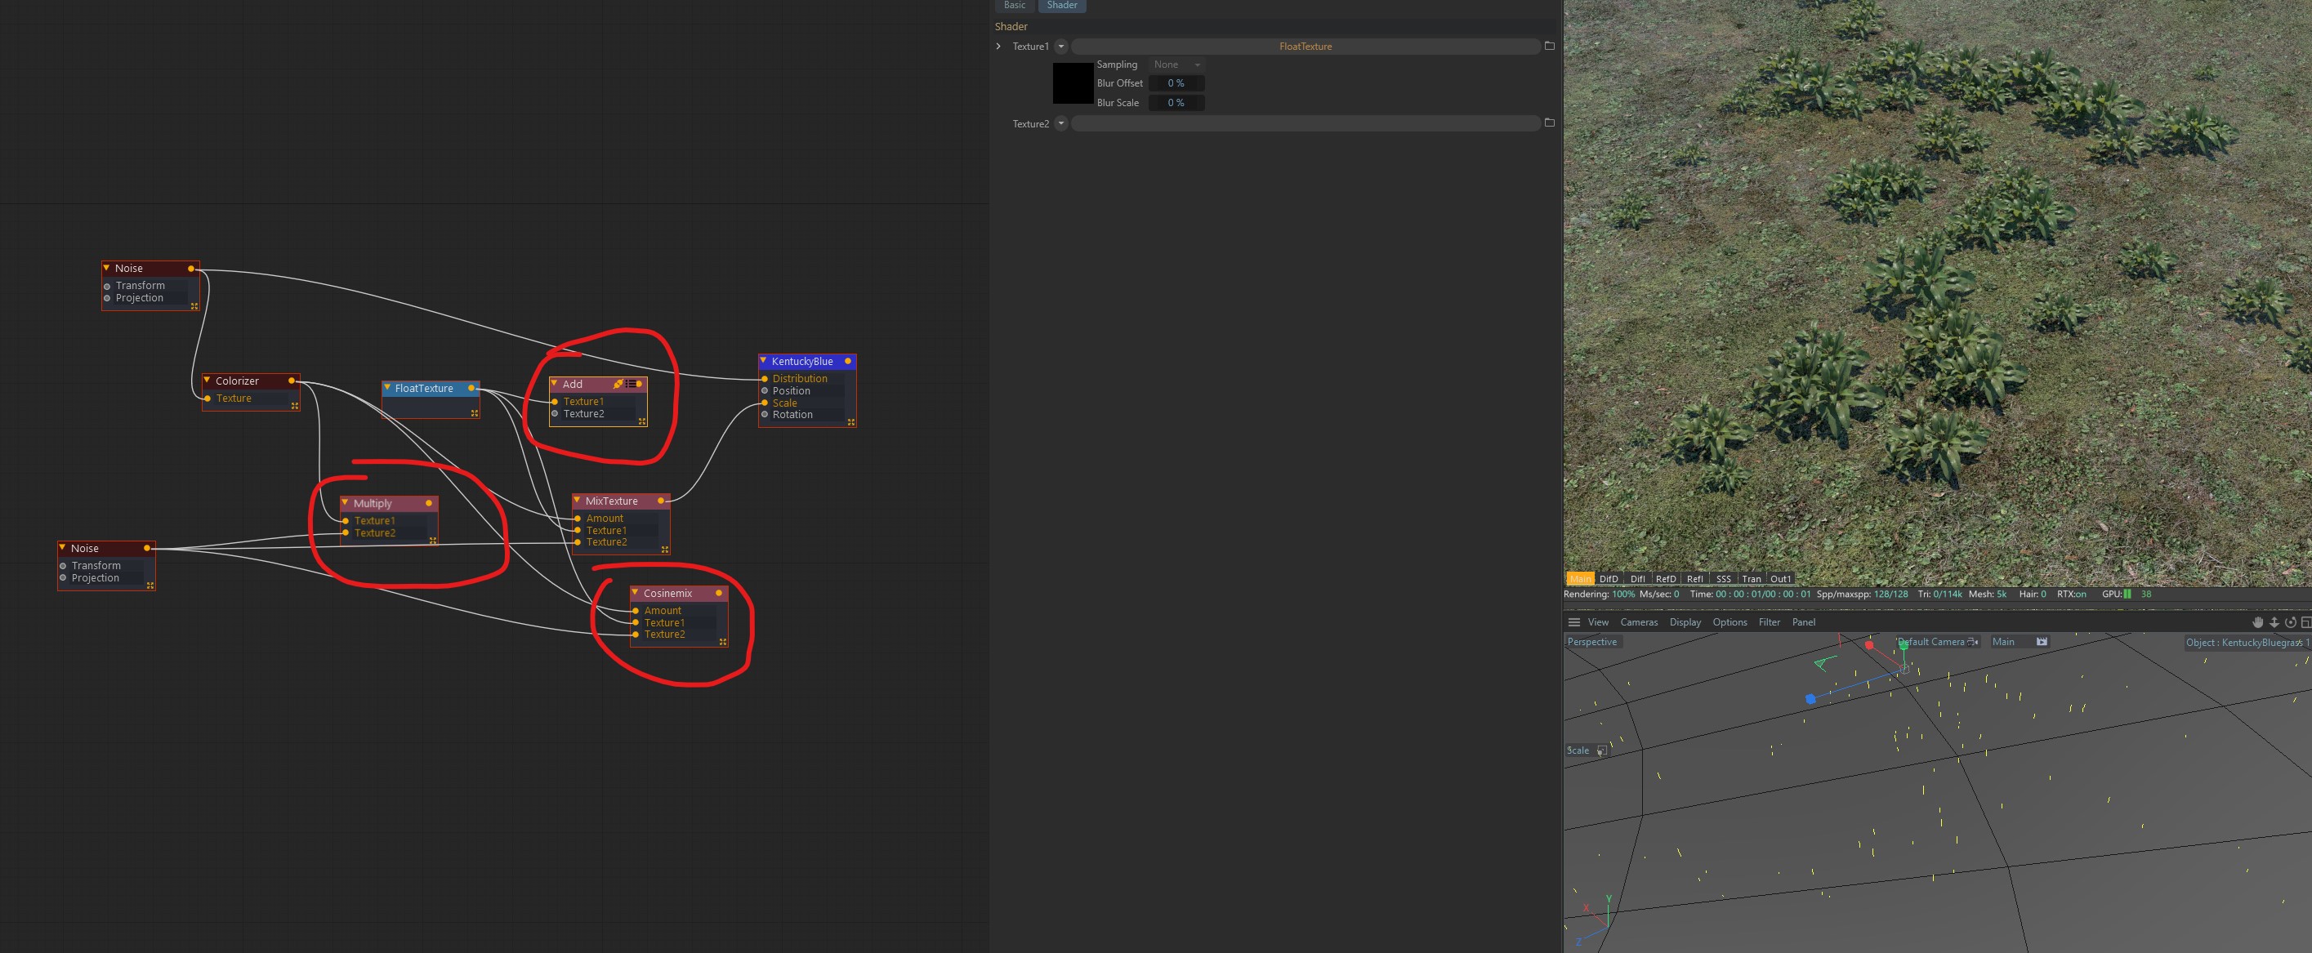Click the viewport dolly arrows icon
Screen dimensions: 2312x953
pos(2274,622)
